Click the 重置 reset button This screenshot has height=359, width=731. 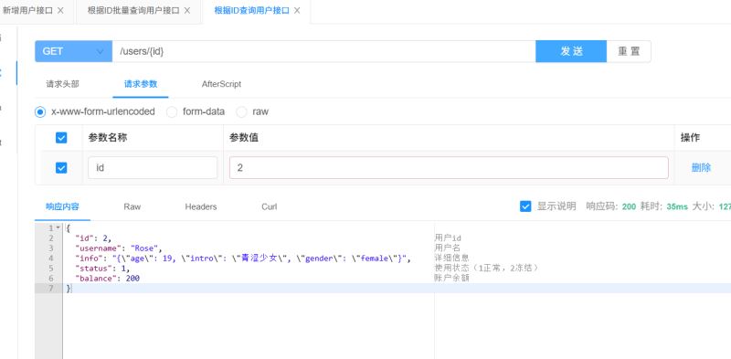[629, 51]
